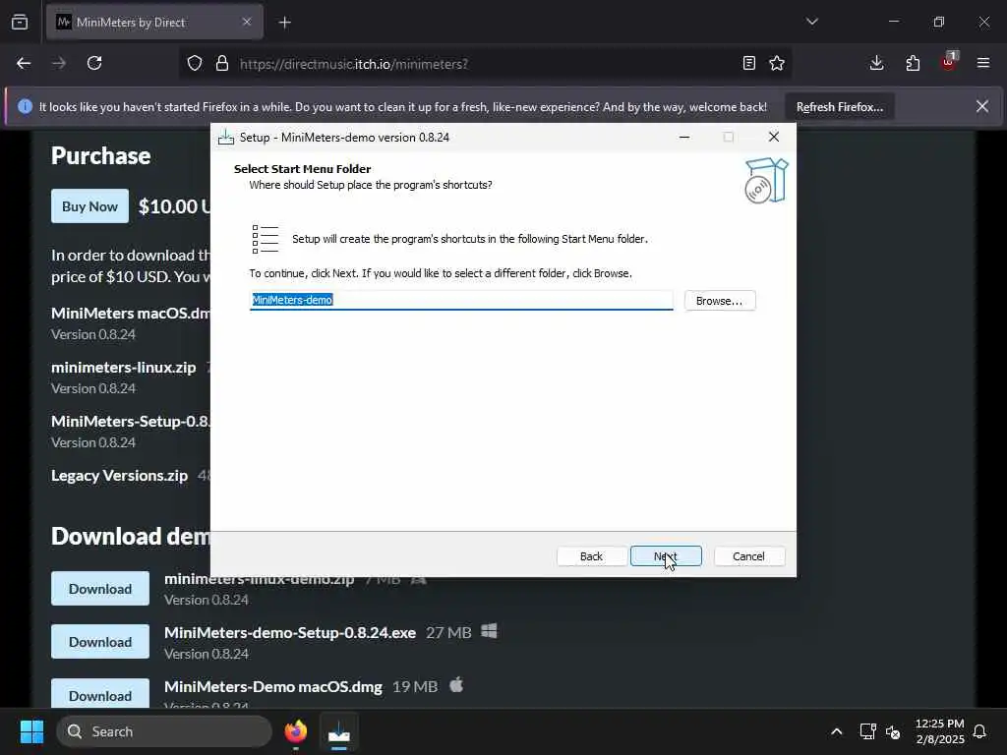Open the Firefox hamburger menu
This screenshot has height=755, width=1007.
983,63
